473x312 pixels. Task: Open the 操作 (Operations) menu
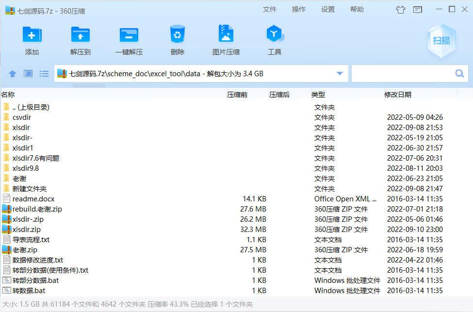pyautogui.click(x=299, y=9)
